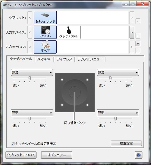Click left arrow in タブレット row
This screenshot has width=151, height=165.
[30, 18]
